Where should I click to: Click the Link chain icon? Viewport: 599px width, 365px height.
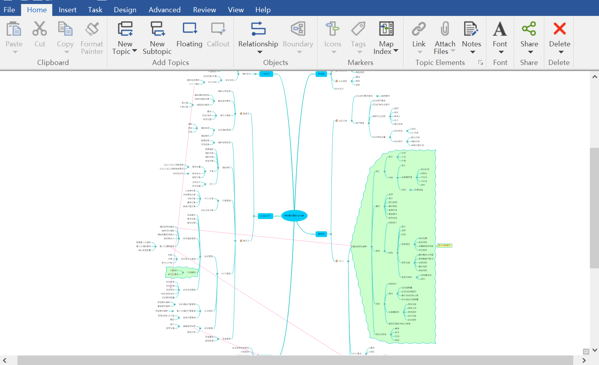419,29
